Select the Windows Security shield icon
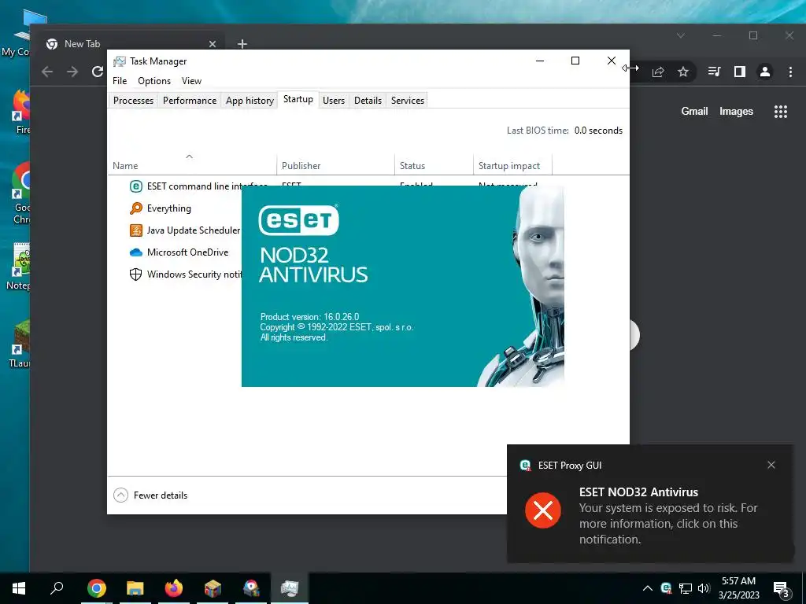Image resolution: width=806 pixels, height=604 pixels. (135, 274)
